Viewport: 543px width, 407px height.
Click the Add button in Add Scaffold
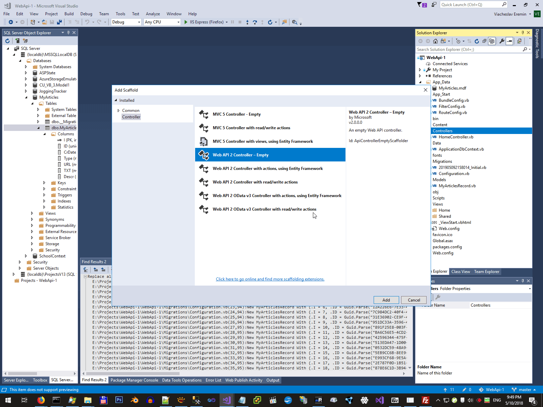[386, 300]
